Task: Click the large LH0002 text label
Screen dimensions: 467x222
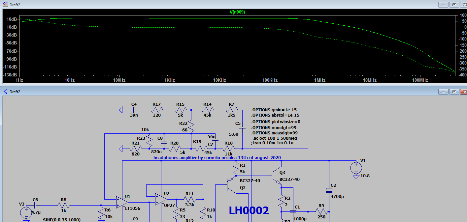Action: 249,211
